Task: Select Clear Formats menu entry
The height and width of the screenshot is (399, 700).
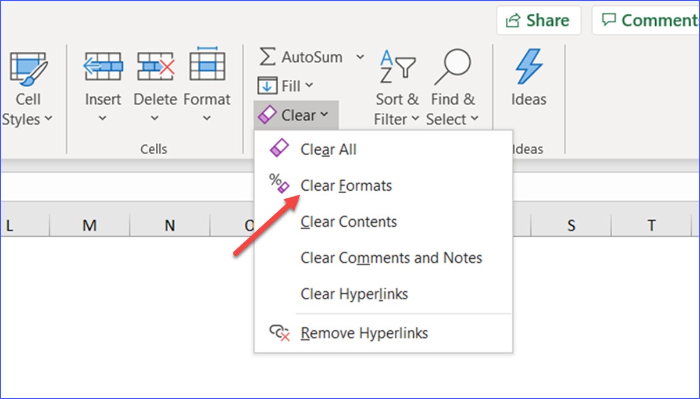Action: [346, 185]
